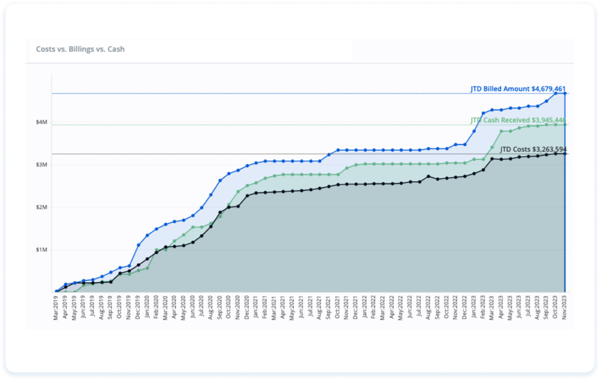
Task: Click the Jun:2019 x-axis label
Action: click(83, 308)
